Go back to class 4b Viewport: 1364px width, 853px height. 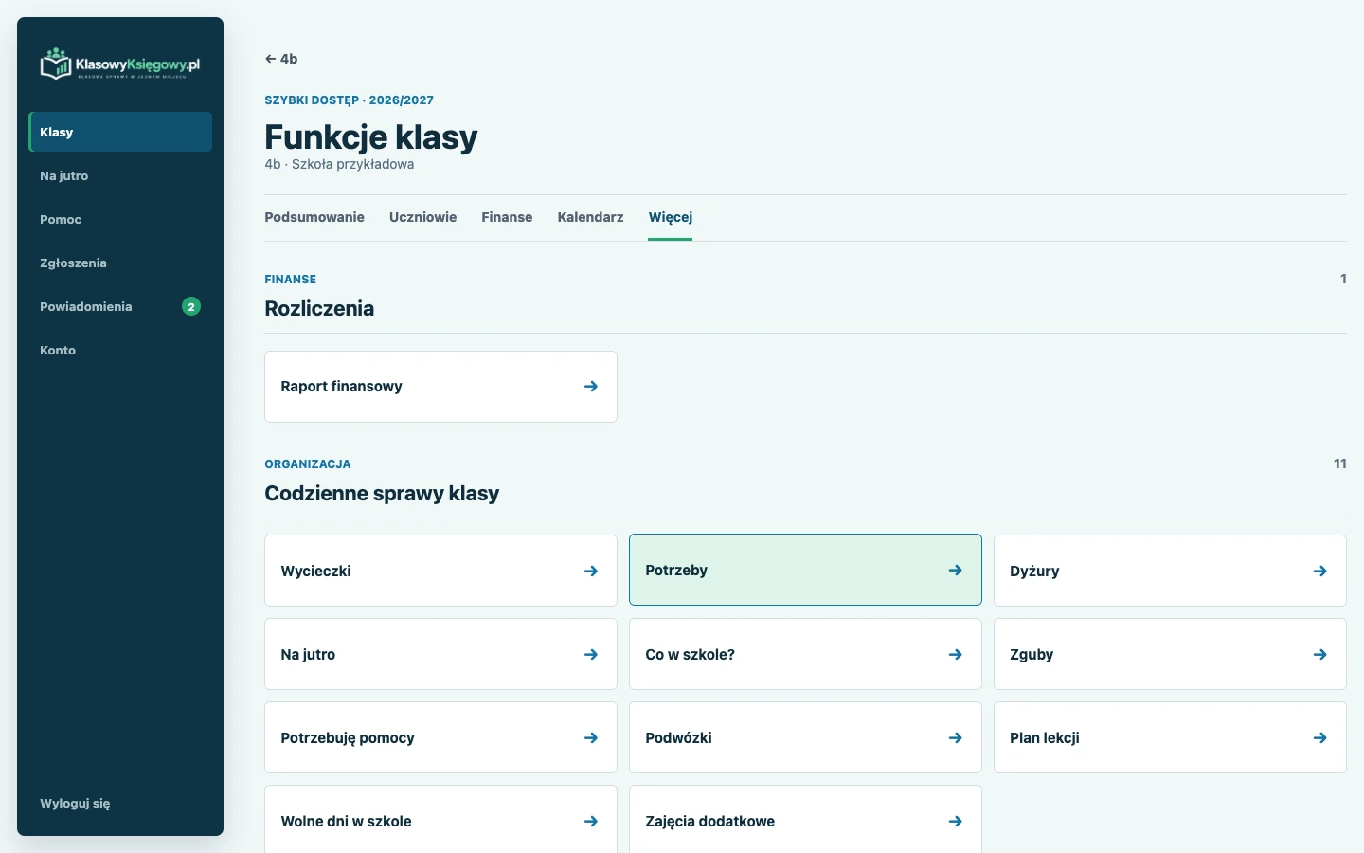pos(281,59)
